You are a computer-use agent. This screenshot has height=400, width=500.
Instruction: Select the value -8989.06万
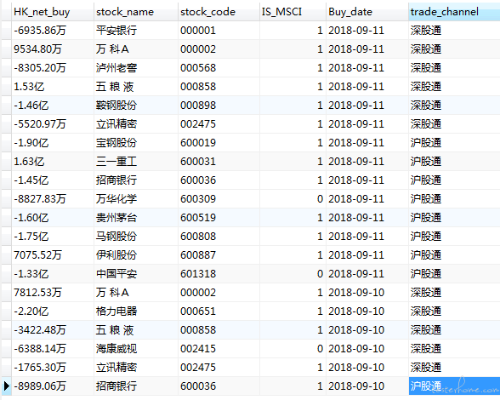[40, 386]
